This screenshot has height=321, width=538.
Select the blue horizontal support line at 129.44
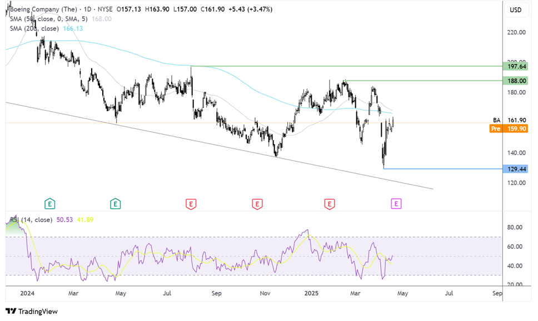(x=442, y=169)
